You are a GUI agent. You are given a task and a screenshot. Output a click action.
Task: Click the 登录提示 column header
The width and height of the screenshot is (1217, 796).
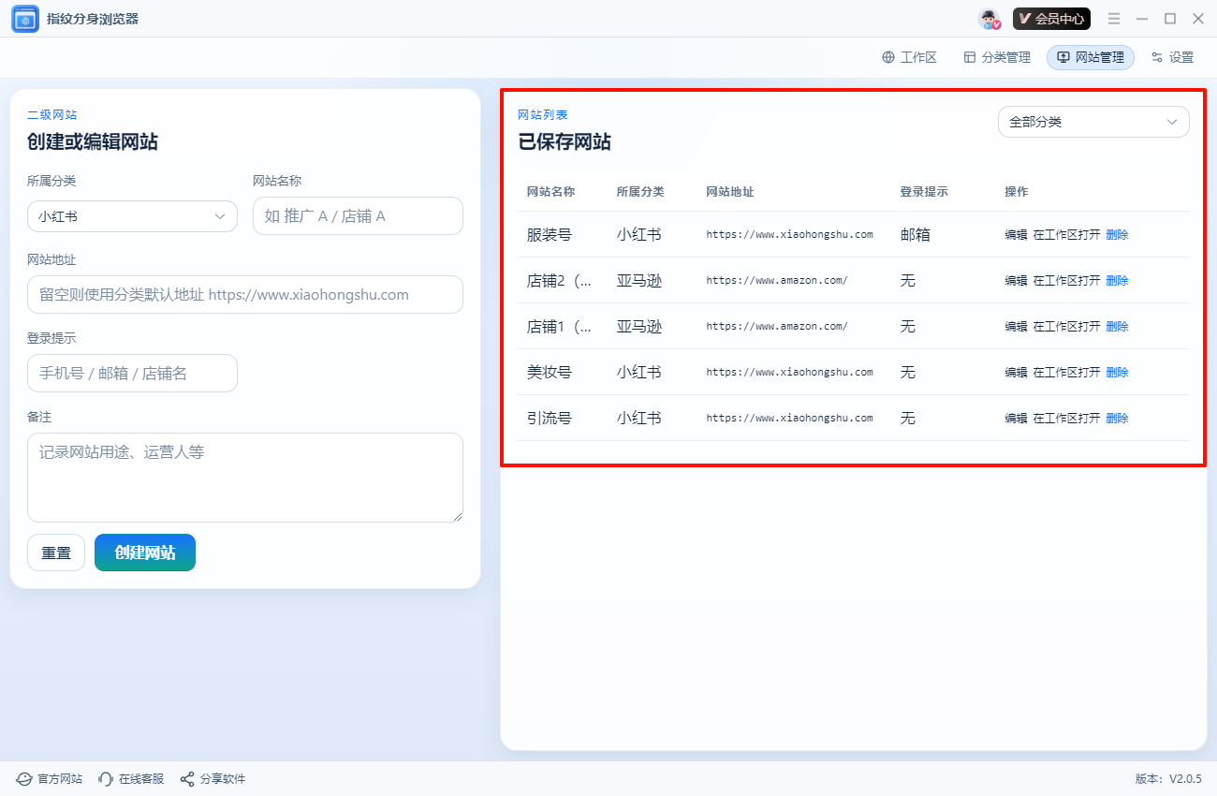924,192
